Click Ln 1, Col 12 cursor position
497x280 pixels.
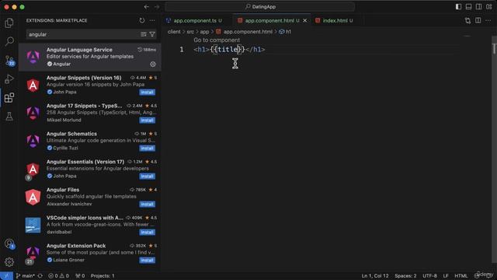point(375,276)
